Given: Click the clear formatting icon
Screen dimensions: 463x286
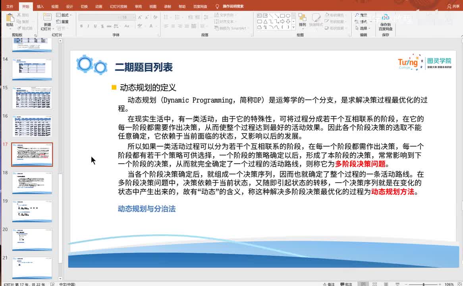Looking at the screenshot, I should pyautogui.click(x=155, y=17).
